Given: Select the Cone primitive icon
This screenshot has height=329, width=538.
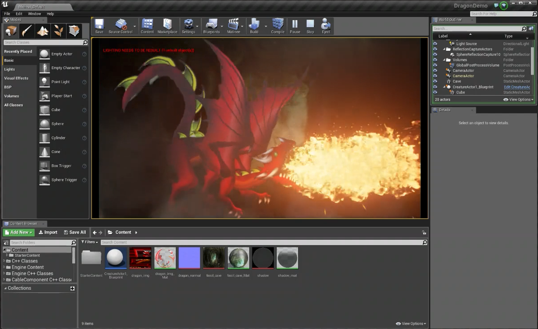Looking at the screenshot, I should (x=45, y=152).
